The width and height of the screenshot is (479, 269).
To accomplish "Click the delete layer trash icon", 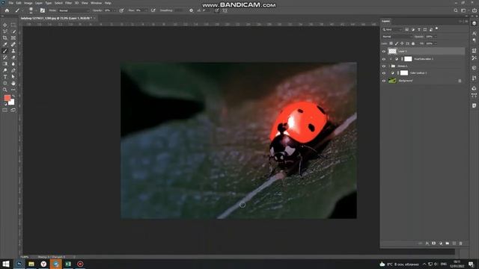I will [461, 244].
